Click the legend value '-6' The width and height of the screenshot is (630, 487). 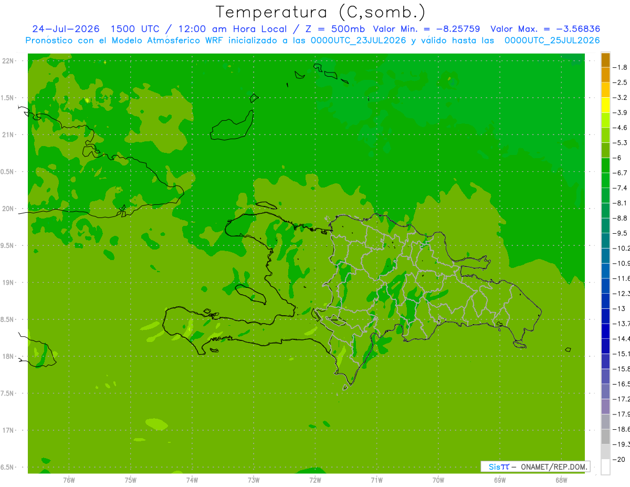point(617,158)
